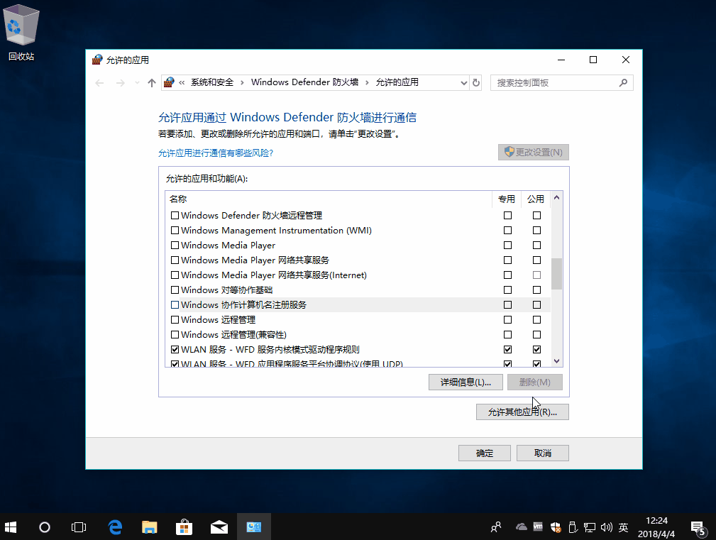Viewport: 716px width, 540px height.
Task: Click 详细信息(L)... button
Action: click(x=466, y=382)
